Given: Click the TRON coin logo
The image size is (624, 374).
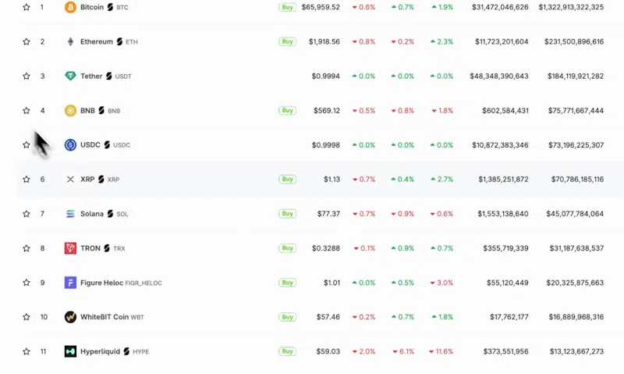Looking at the screenshot, I should tap(70, 248).
